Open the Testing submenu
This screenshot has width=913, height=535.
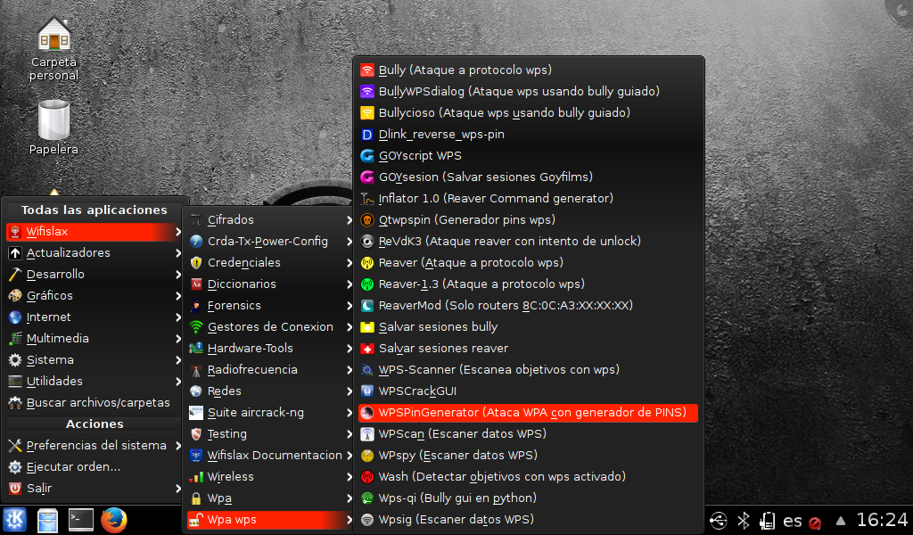271,434
